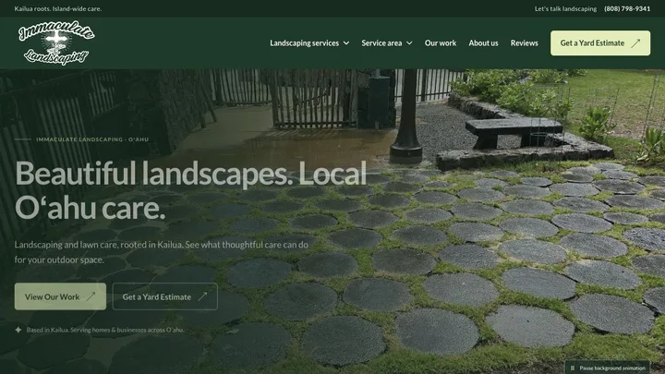Screen dimensions: 665x374
Task: Click the sparkle icon beside Based in Kailua
Action: click(18, 330)
